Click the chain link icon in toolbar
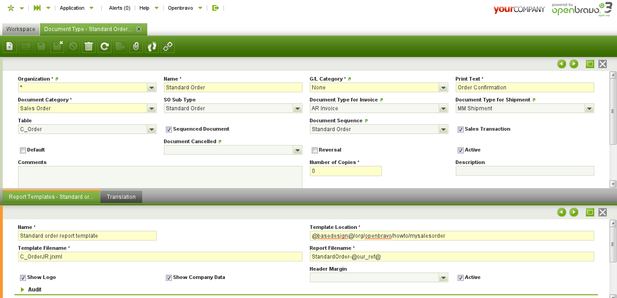617x298 pixels. pyautogui.click(x=168, y=46)
